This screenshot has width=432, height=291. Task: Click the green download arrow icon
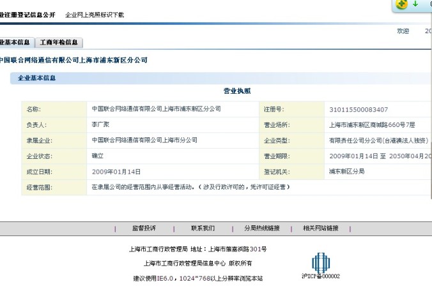[415, 4]
